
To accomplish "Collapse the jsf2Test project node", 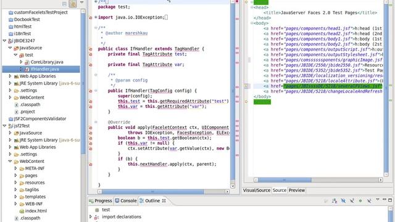I will [x=4, y=126].
